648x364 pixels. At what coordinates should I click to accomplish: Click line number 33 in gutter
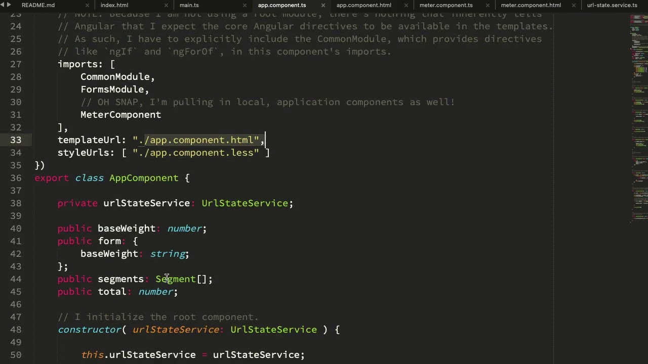15,140
